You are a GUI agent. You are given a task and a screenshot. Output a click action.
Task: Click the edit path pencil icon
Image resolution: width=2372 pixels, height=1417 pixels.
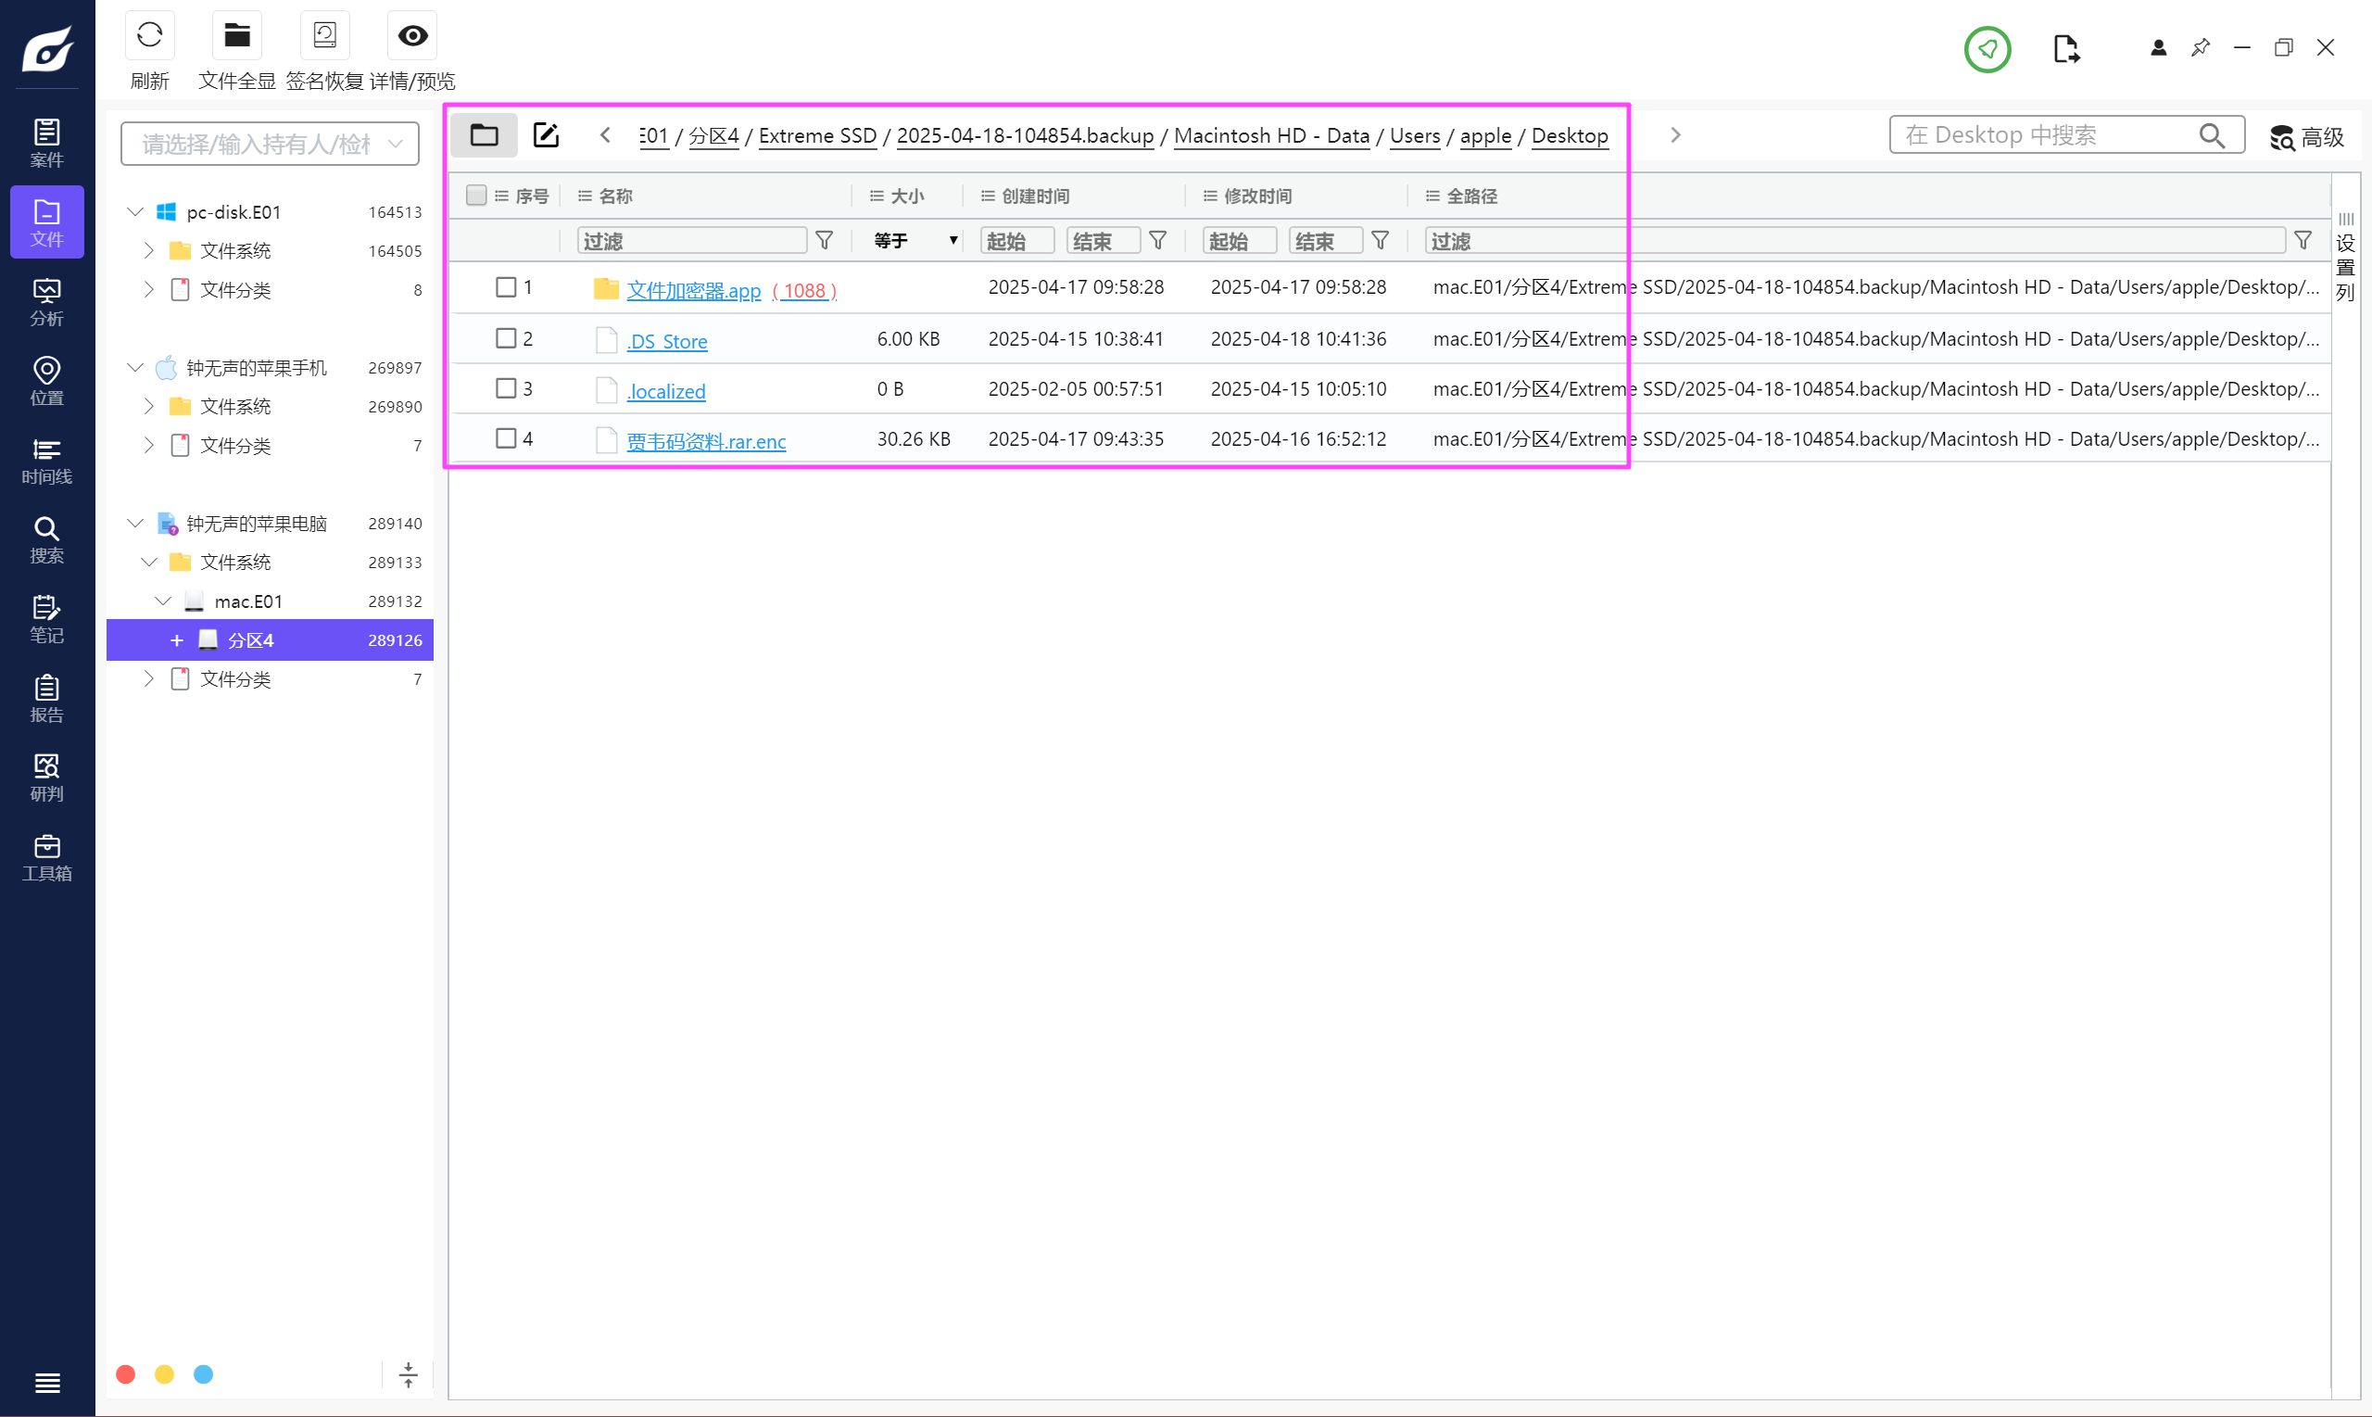(x=546, y=134)
